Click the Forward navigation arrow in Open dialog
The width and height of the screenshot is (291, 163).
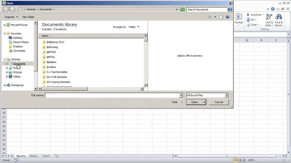coord(12,10)
